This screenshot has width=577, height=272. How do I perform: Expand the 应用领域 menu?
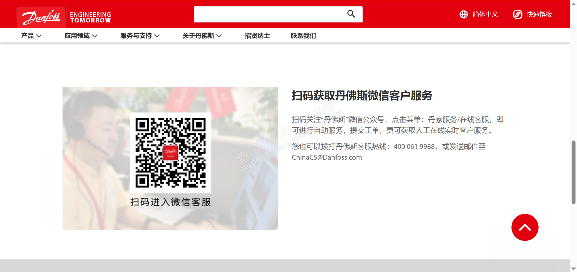81,36
